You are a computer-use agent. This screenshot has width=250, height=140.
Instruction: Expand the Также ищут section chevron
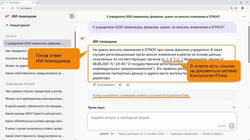coord(234,107)
